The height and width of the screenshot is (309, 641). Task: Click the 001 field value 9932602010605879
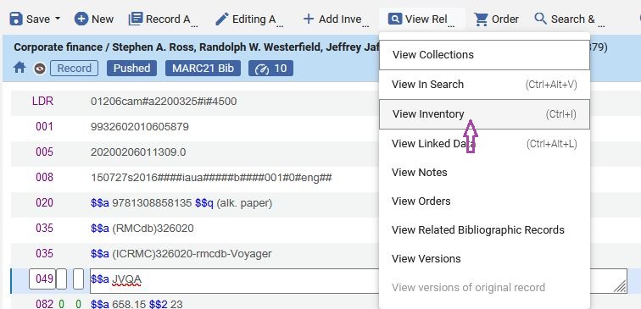(140, 127)
